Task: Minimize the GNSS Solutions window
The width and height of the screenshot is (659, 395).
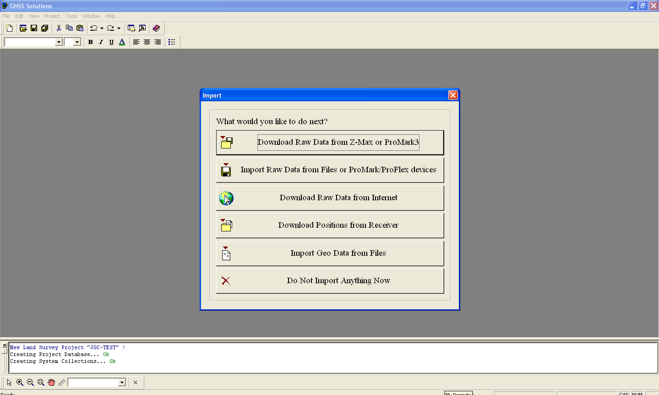Action: [632, 6]
